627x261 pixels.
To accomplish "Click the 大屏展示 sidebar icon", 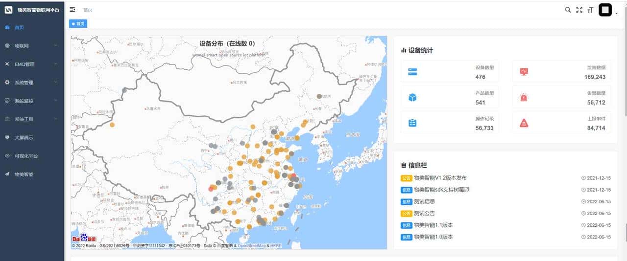I will click(7, 137).
